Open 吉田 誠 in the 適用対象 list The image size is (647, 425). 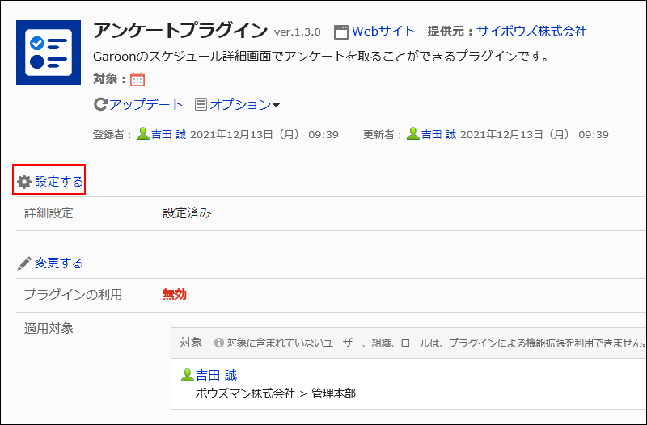pos(216,375)
